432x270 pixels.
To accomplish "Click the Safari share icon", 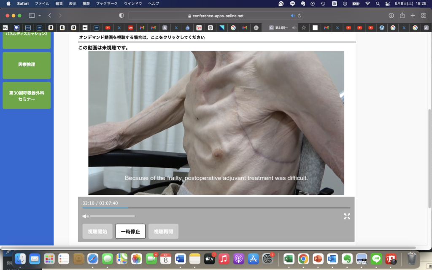I will tap(402, 16).
